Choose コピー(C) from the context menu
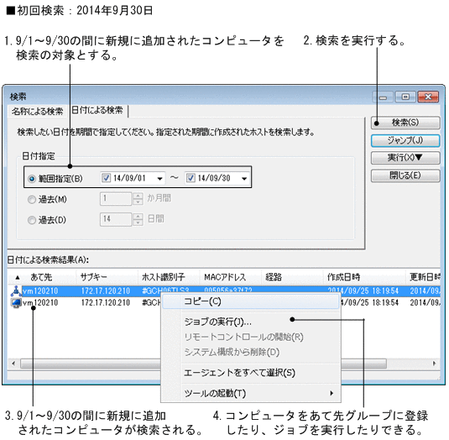 coord(251,301)
